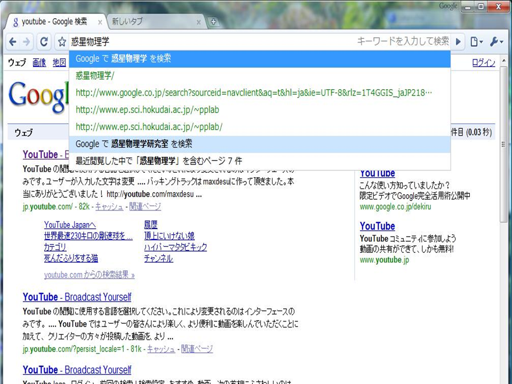Open 頂上にいけない娘 sitelink
Image resolution: width=512 pixels, height=384 pixels.
(x=169, y=236)
